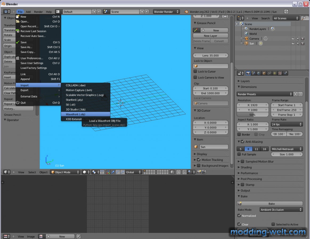Add a new screen layout plus icon
310x239 pixels.
tap(94, 12)
